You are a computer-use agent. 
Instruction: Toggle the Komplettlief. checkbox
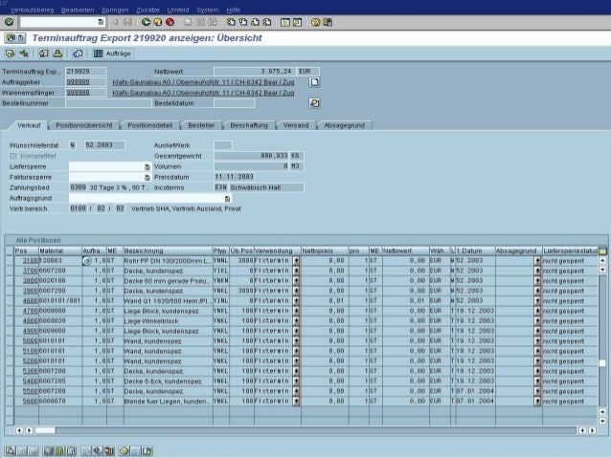click(13, 155)
